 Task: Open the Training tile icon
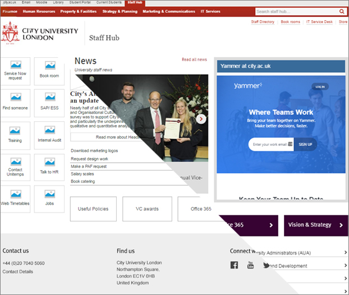point(15,130)
